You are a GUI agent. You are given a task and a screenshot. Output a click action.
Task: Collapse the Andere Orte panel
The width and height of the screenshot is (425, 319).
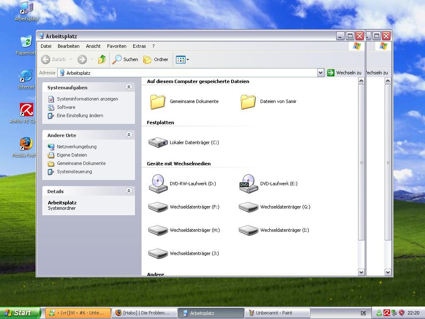129,135
